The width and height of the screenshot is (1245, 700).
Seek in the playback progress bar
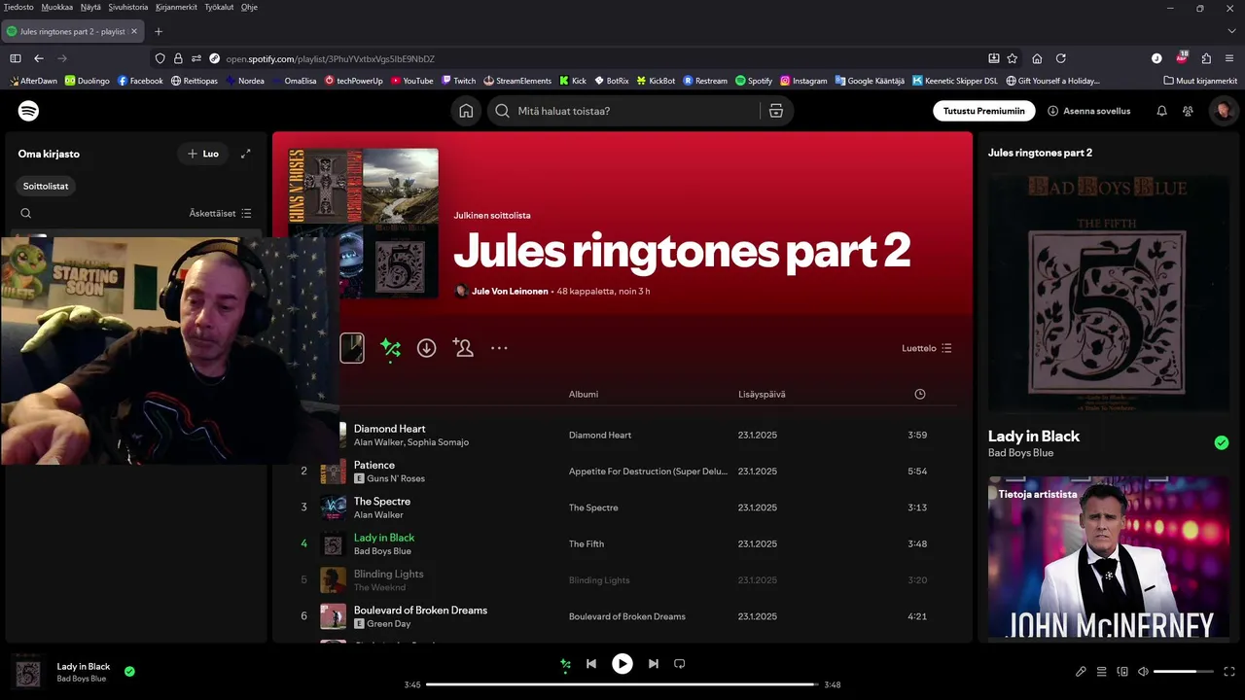622,684
